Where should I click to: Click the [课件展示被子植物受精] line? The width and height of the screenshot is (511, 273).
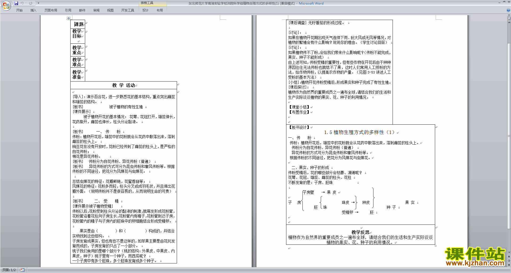(93, 206)
